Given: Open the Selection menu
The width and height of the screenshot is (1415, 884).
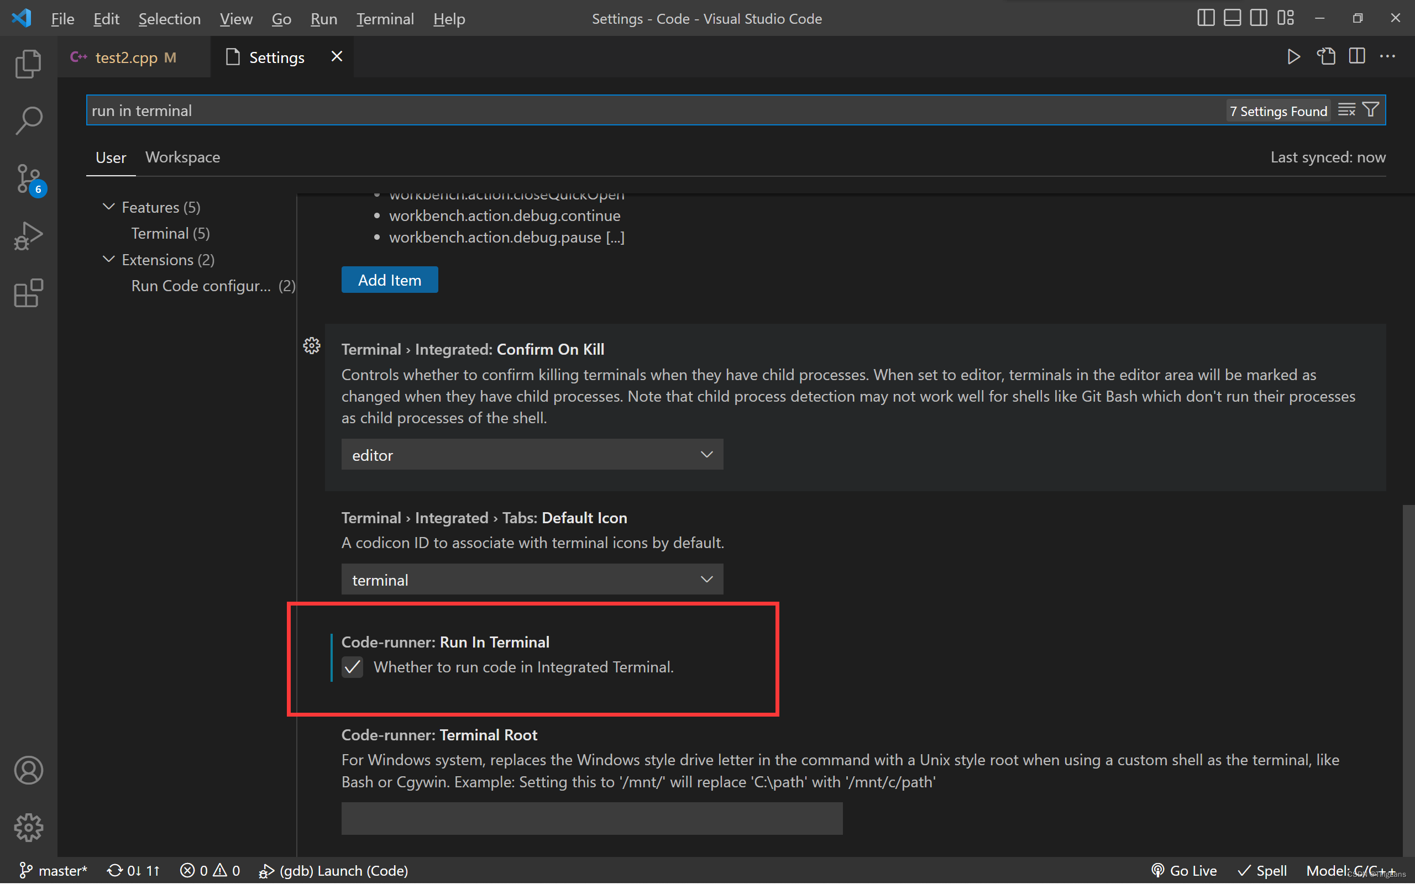Looking at the screenshot, I should [x=169, y=19].
